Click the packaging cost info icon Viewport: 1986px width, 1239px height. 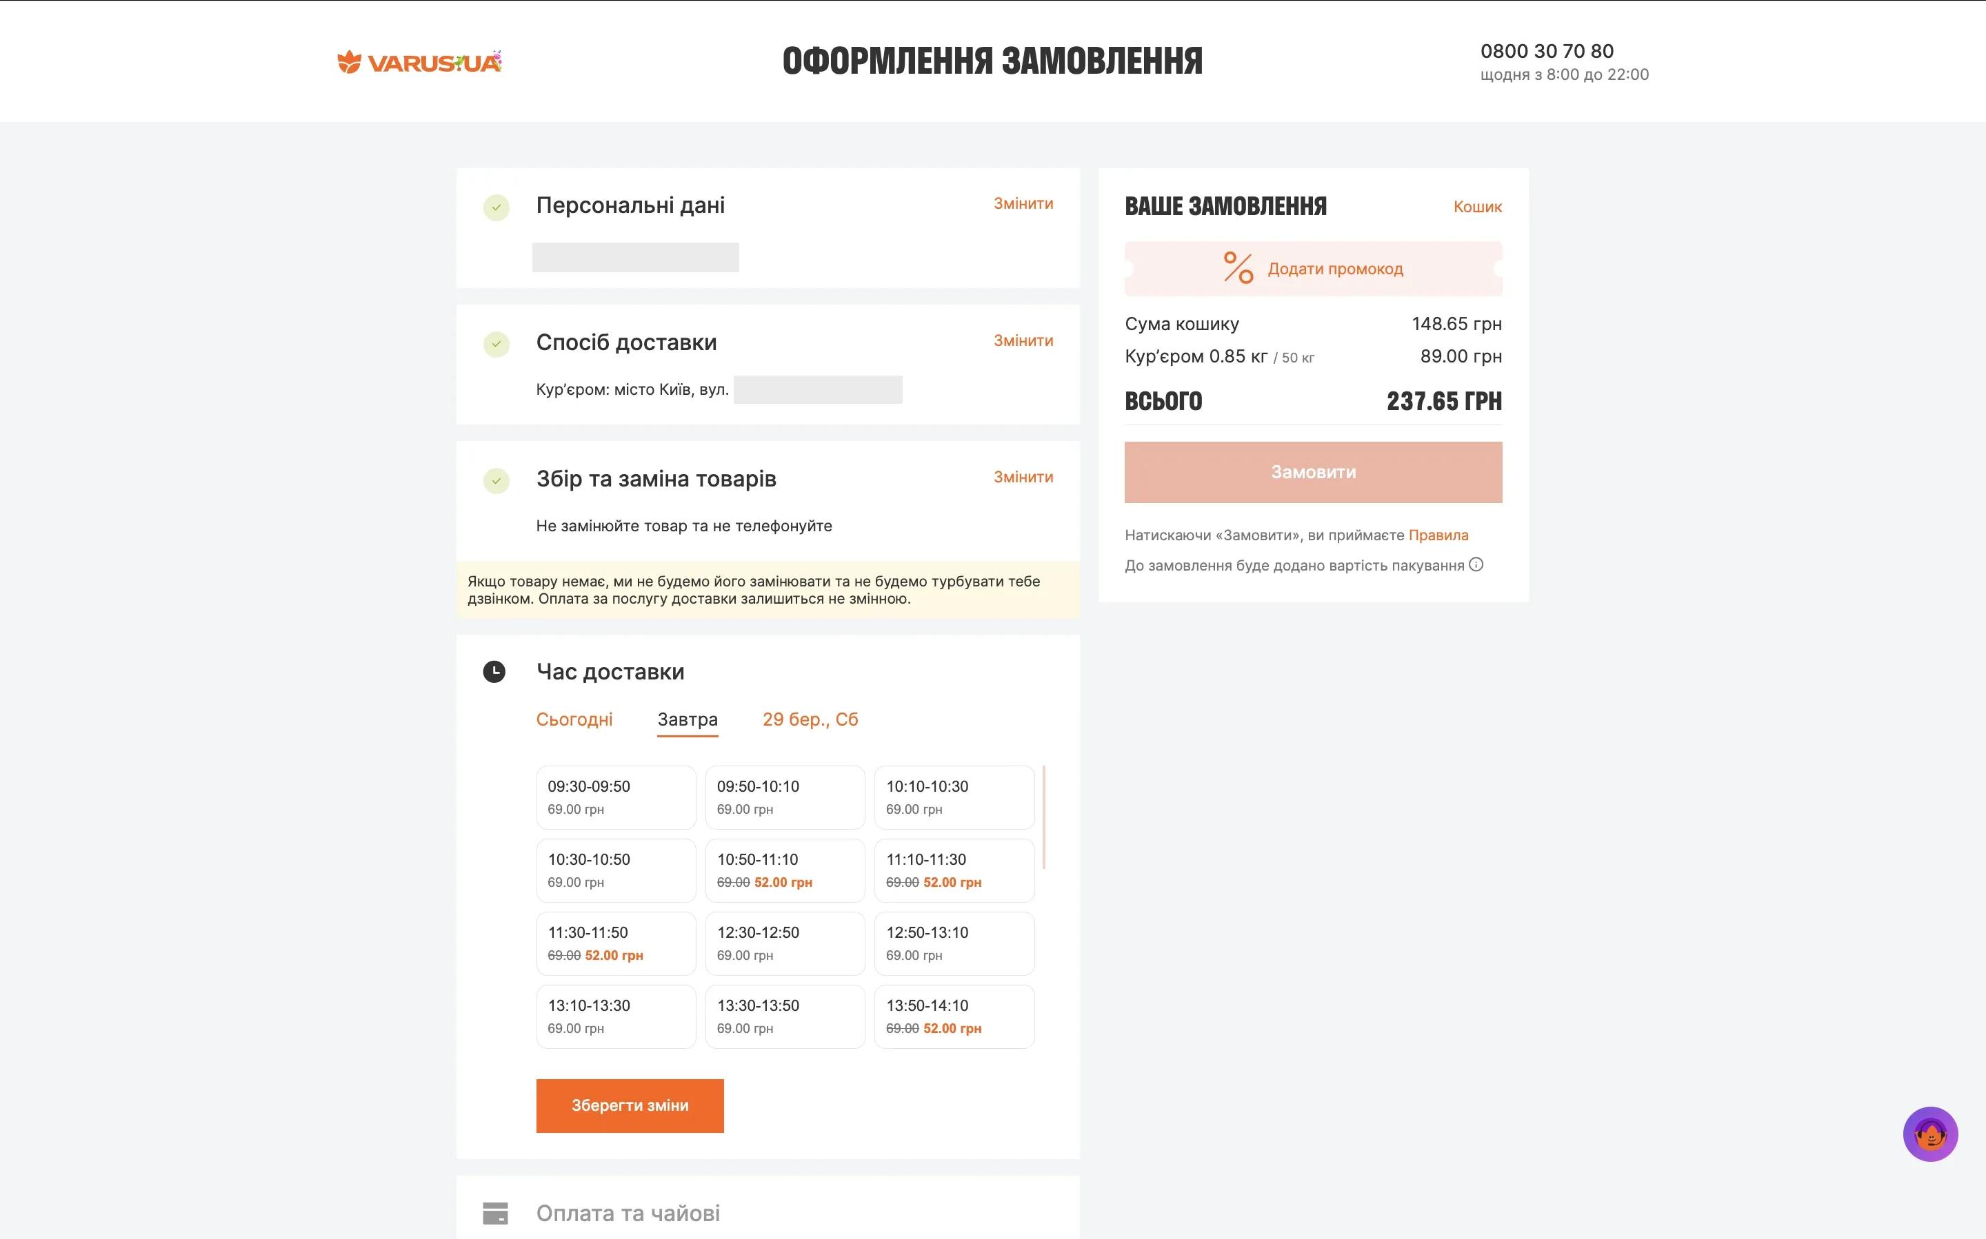tap(1476, 564)
